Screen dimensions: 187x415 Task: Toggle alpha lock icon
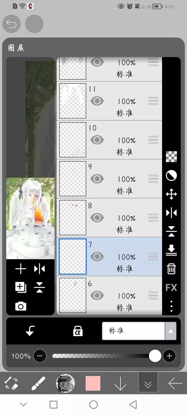[x=78, y=331]
